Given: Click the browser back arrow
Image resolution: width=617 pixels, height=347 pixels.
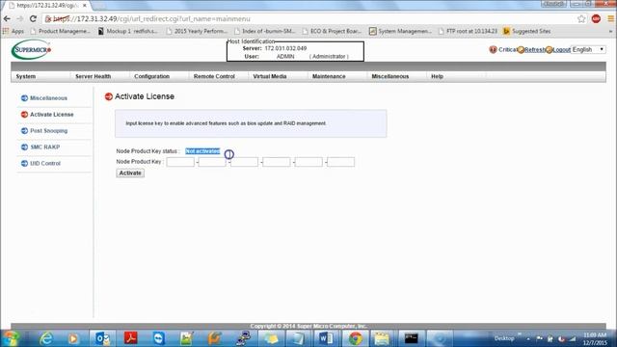Looking at the screenshot, I should 7,18.
